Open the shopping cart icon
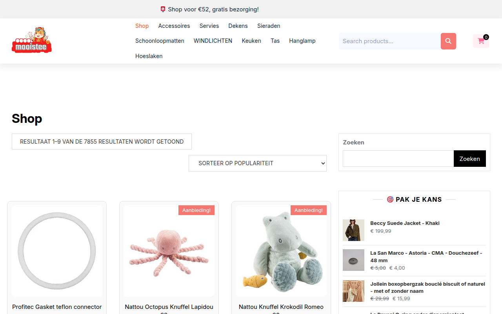This screenshot has height=314, width=502. [x=481, y=41]
